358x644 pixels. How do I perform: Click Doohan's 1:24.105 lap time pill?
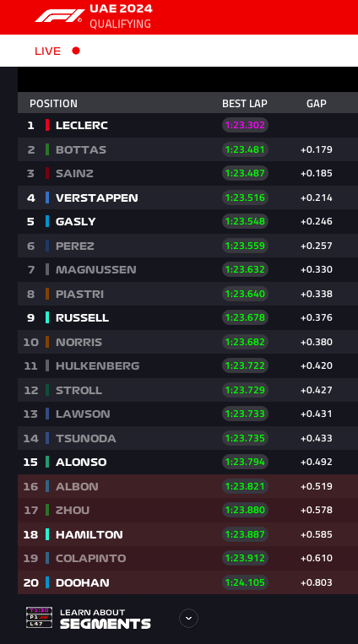pos(245,582)
